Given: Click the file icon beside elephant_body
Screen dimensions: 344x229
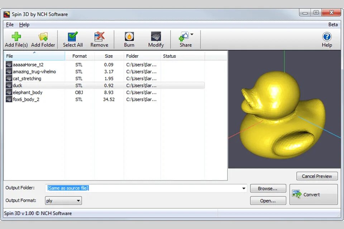Looking at the screenshot, I should pos(9,92).
